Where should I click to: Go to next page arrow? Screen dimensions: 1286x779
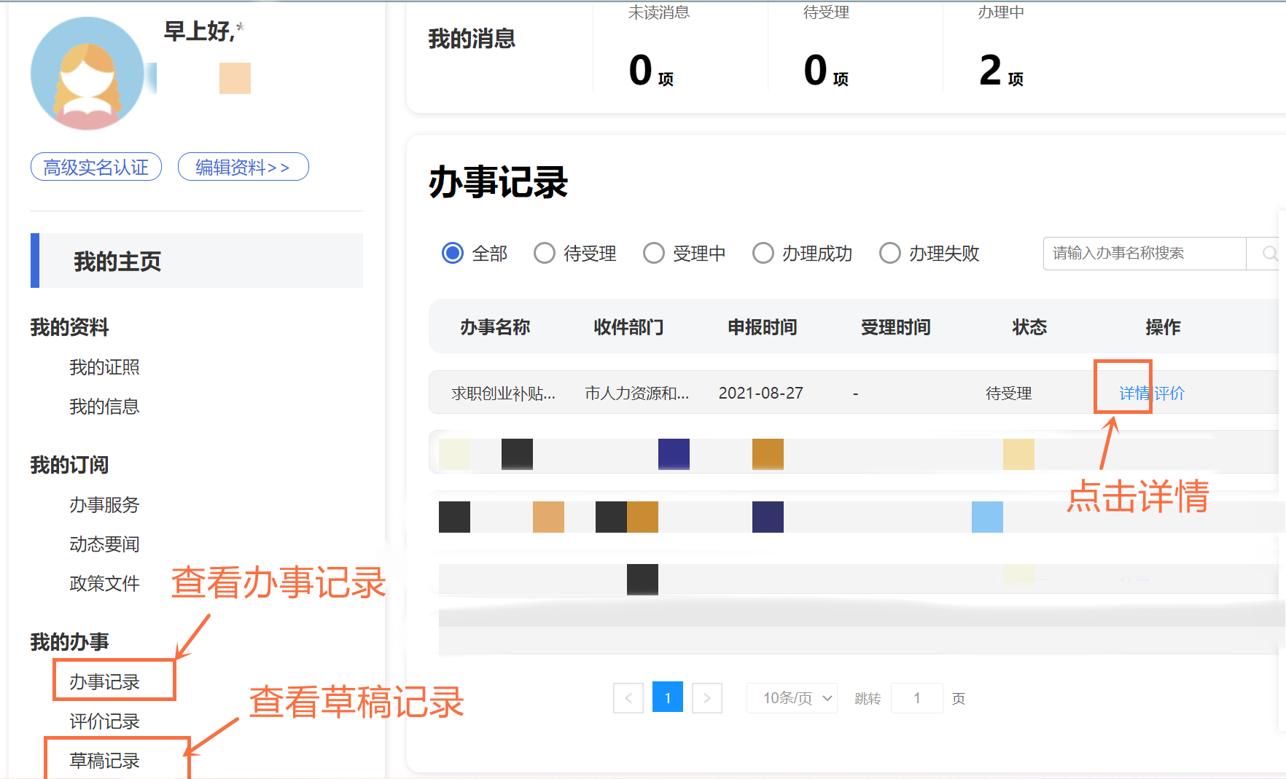pyautogui.click(x=706, y=698)
